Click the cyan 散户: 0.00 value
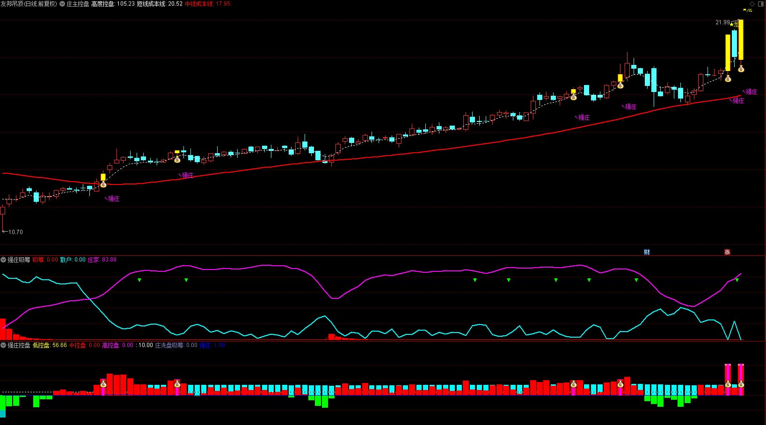This screenshot has height=425, width=766. (x=73, y=260)
